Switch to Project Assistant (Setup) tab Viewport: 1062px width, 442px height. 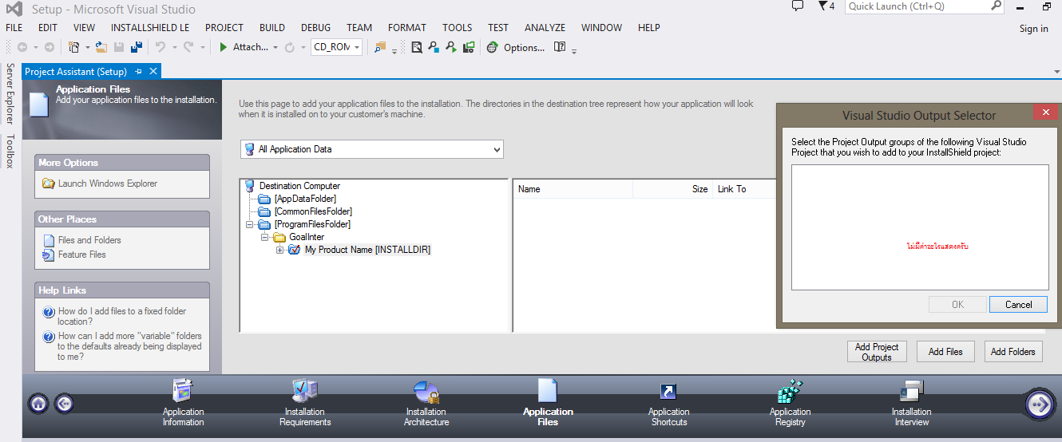tap(76, 71)
